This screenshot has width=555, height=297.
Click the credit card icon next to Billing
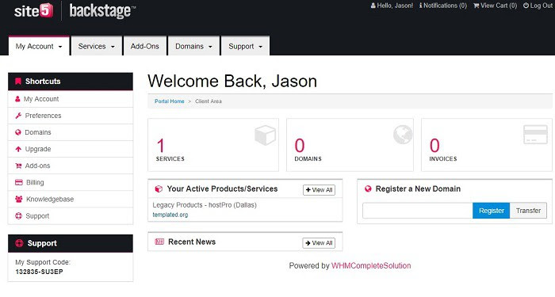(x=19, y=182)
